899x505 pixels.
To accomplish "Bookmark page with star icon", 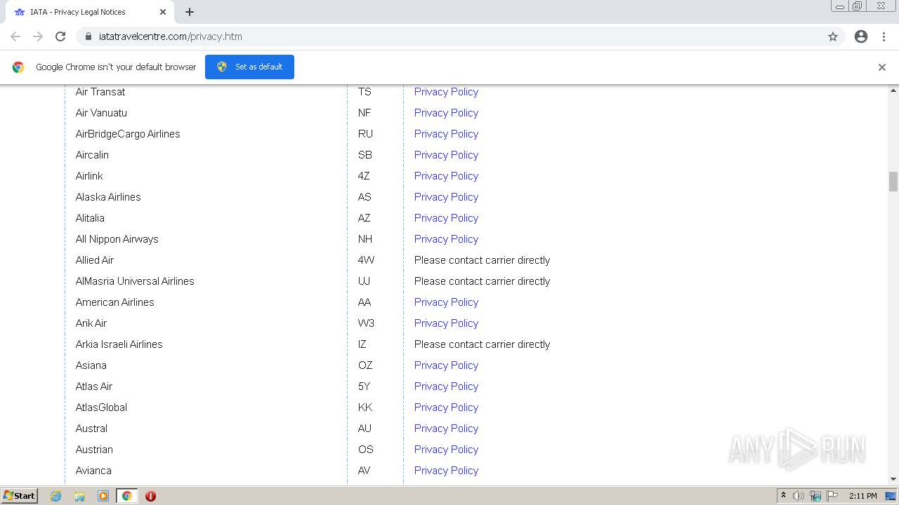I will point(833,36).
